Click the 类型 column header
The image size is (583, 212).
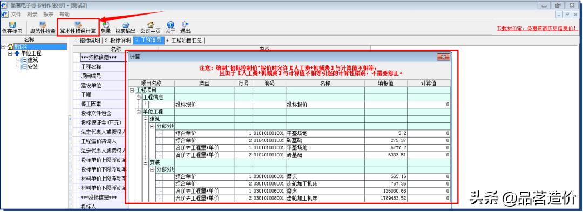(204, 83)
